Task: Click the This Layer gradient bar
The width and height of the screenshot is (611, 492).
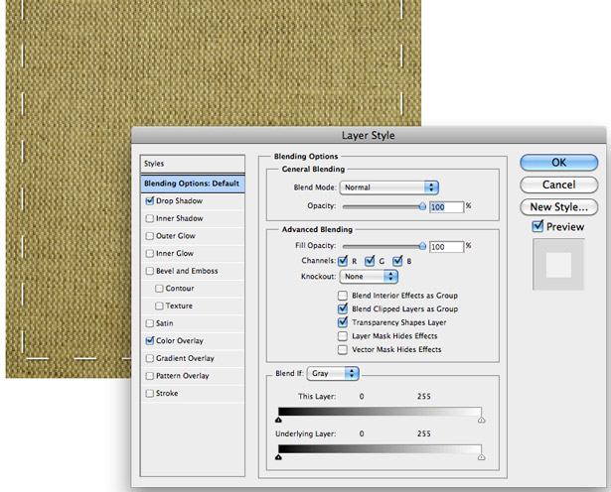Action: (x=380, y=412)
